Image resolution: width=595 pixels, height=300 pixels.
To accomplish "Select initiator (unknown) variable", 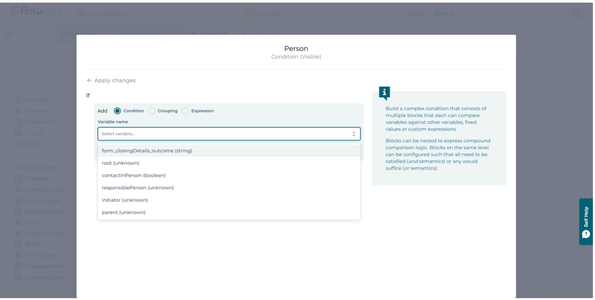I will [x=125, y=200].
